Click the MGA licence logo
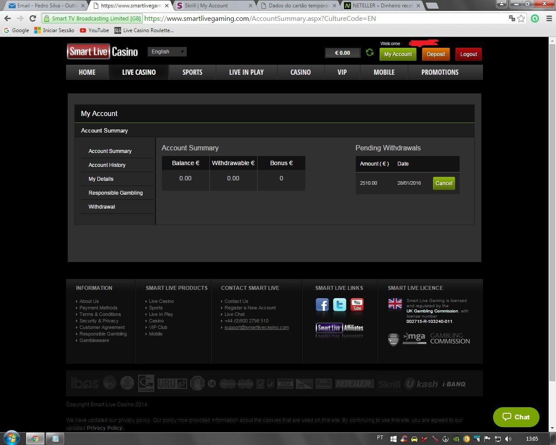556x445 pixels. pos(414,338)
